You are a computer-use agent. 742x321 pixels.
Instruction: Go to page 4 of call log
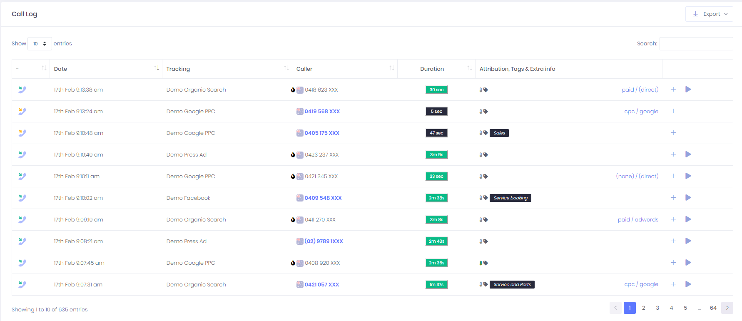point(671,308)
